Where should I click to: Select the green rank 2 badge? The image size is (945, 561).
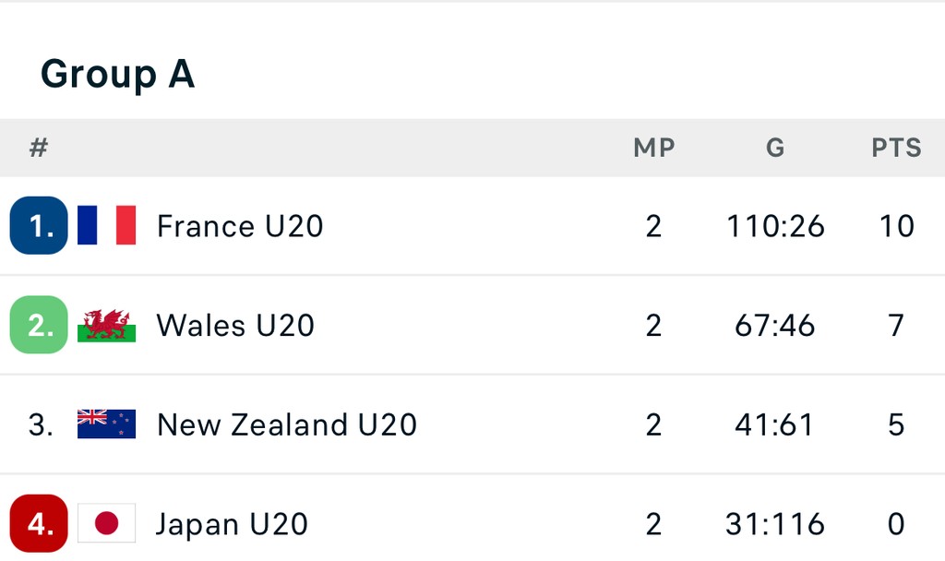tap(39, 325)
